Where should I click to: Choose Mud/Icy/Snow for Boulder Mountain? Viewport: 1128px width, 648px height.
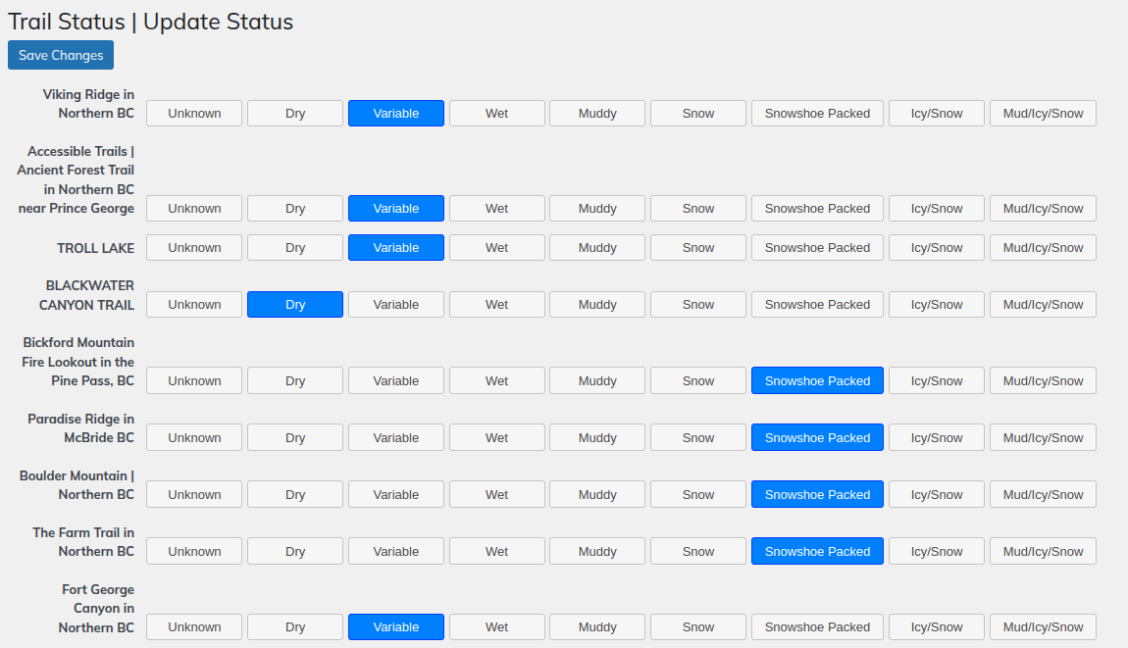[x=1043, y=494]
